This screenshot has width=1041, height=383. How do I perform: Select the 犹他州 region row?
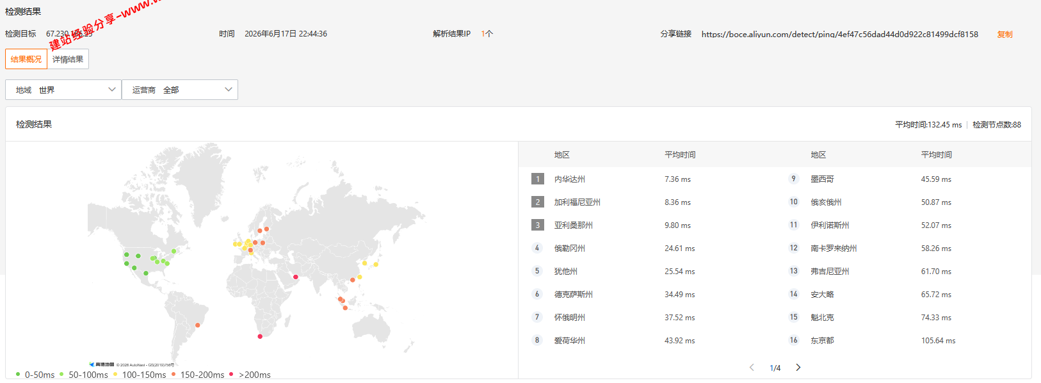[647, 271]
